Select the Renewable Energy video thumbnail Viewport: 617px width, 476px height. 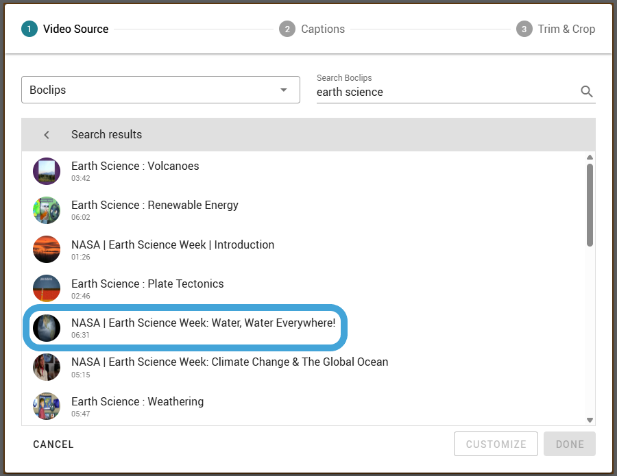pos(47,210)
